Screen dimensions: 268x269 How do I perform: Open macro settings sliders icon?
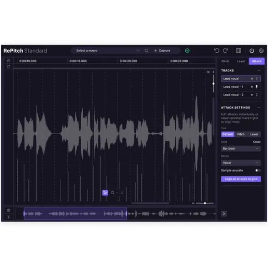click(146, 51)
